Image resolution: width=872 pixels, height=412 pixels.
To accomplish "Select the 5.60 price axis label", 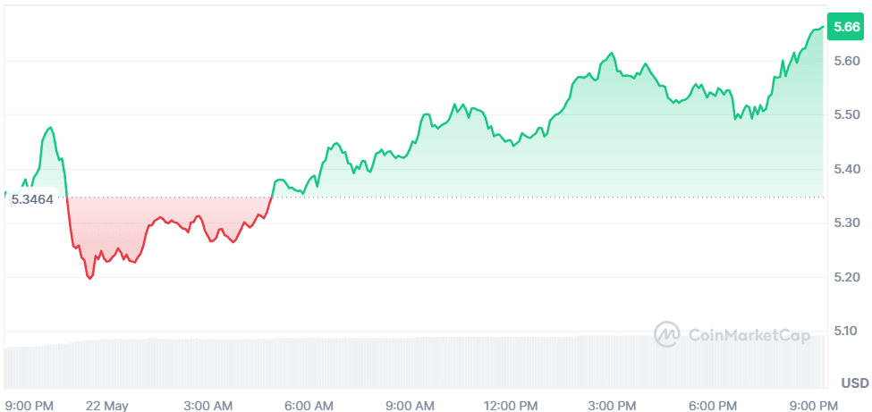I will 846,61.
